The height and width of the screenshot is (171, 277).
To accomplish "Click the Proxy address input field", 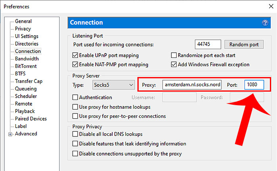I will coord(192,85).
